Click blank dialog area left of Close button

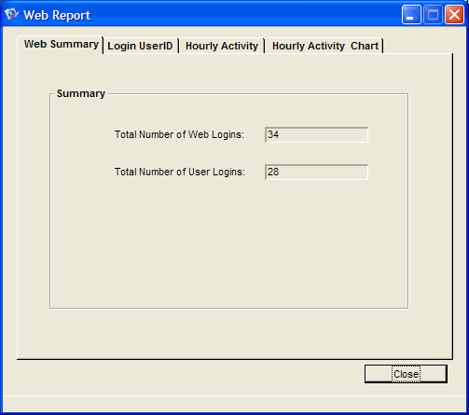point(186,374)
